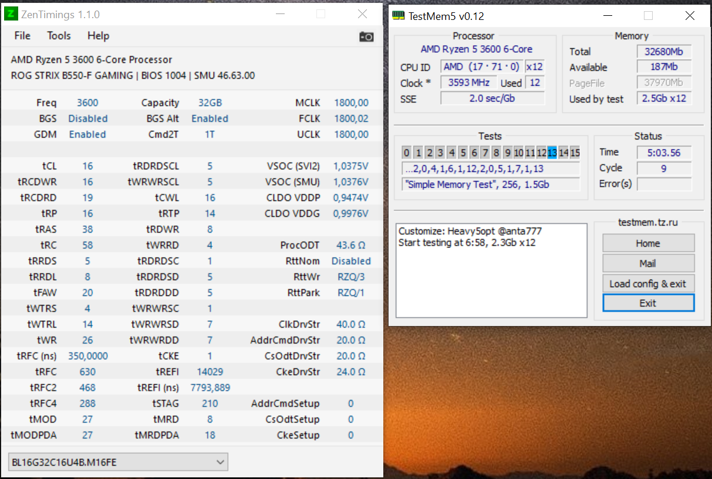Click the GDM value Enabled

click(87, 134)
